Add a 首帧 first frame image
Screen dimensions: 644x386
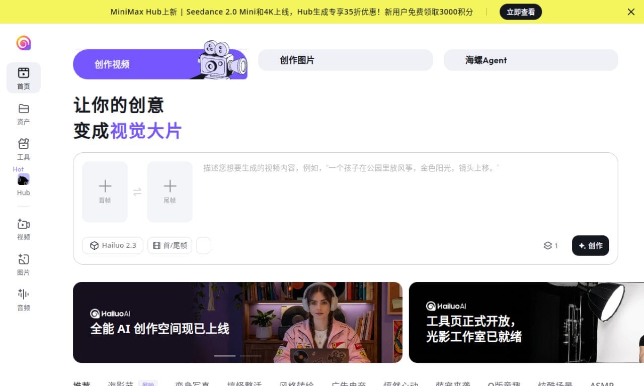point(105,191)
